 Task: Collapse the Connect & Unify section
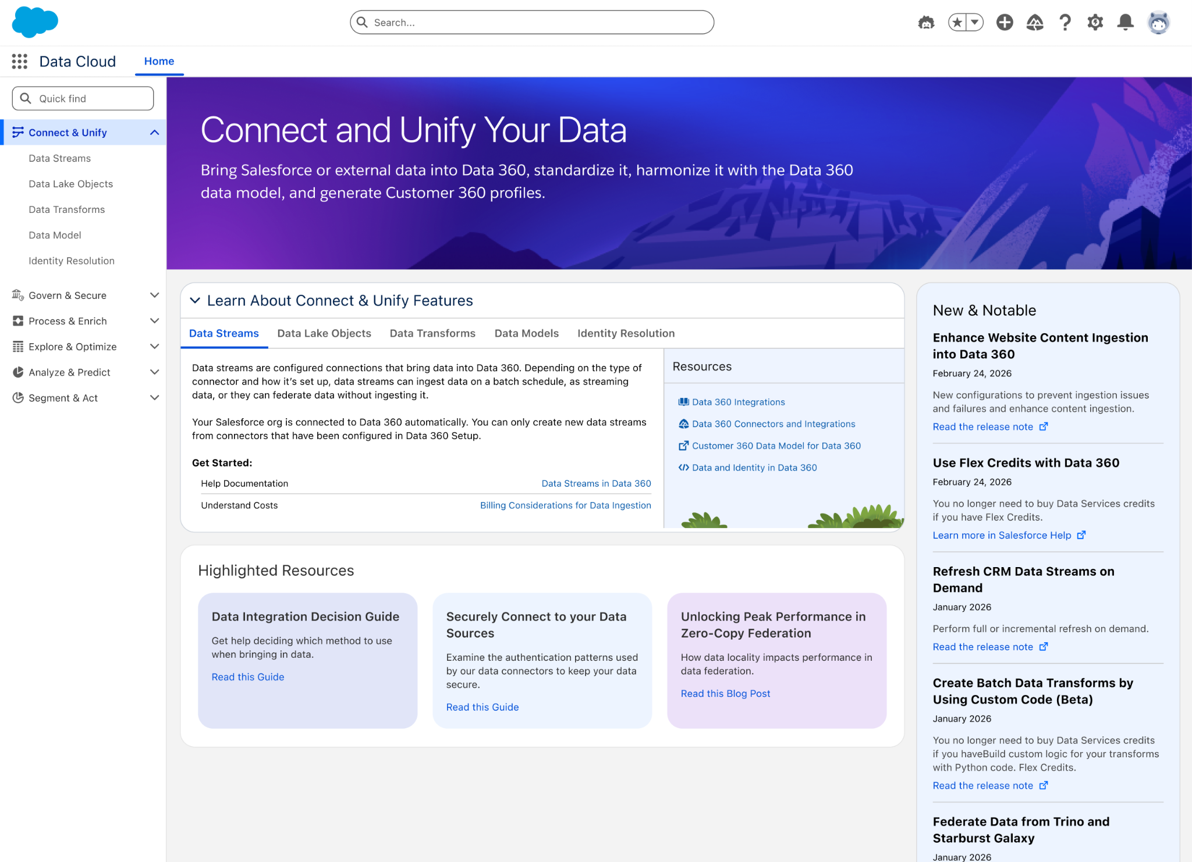pyautogui.click(x=154, y=133)
